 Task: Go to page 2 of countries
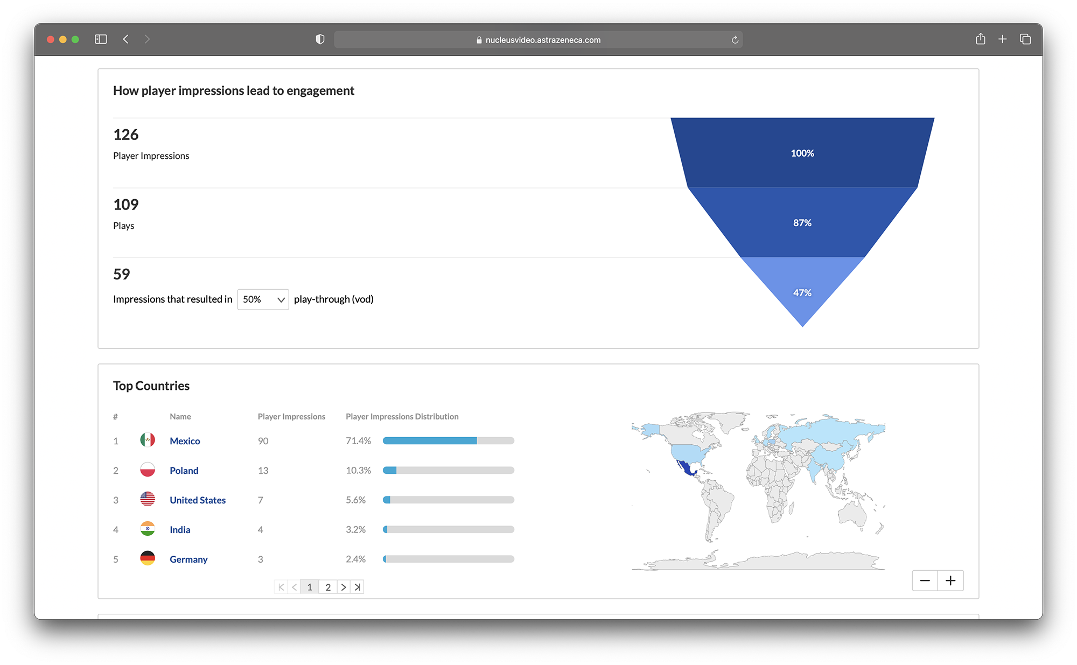click(x=328, y=587)
